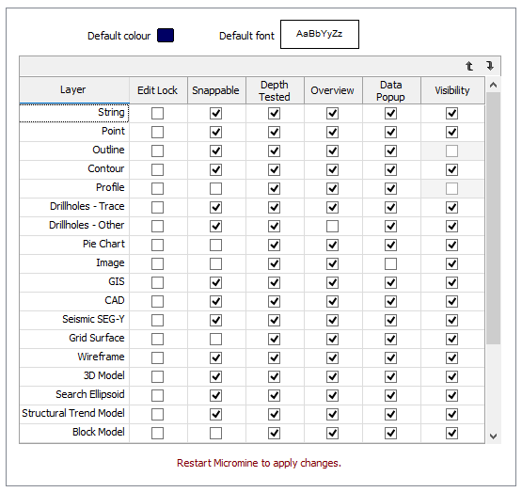Click the Edit Lock column header

158,90
